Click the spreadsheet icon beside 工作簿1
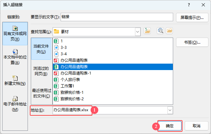Viewport: 211px width, 134px height. [56, 86]
